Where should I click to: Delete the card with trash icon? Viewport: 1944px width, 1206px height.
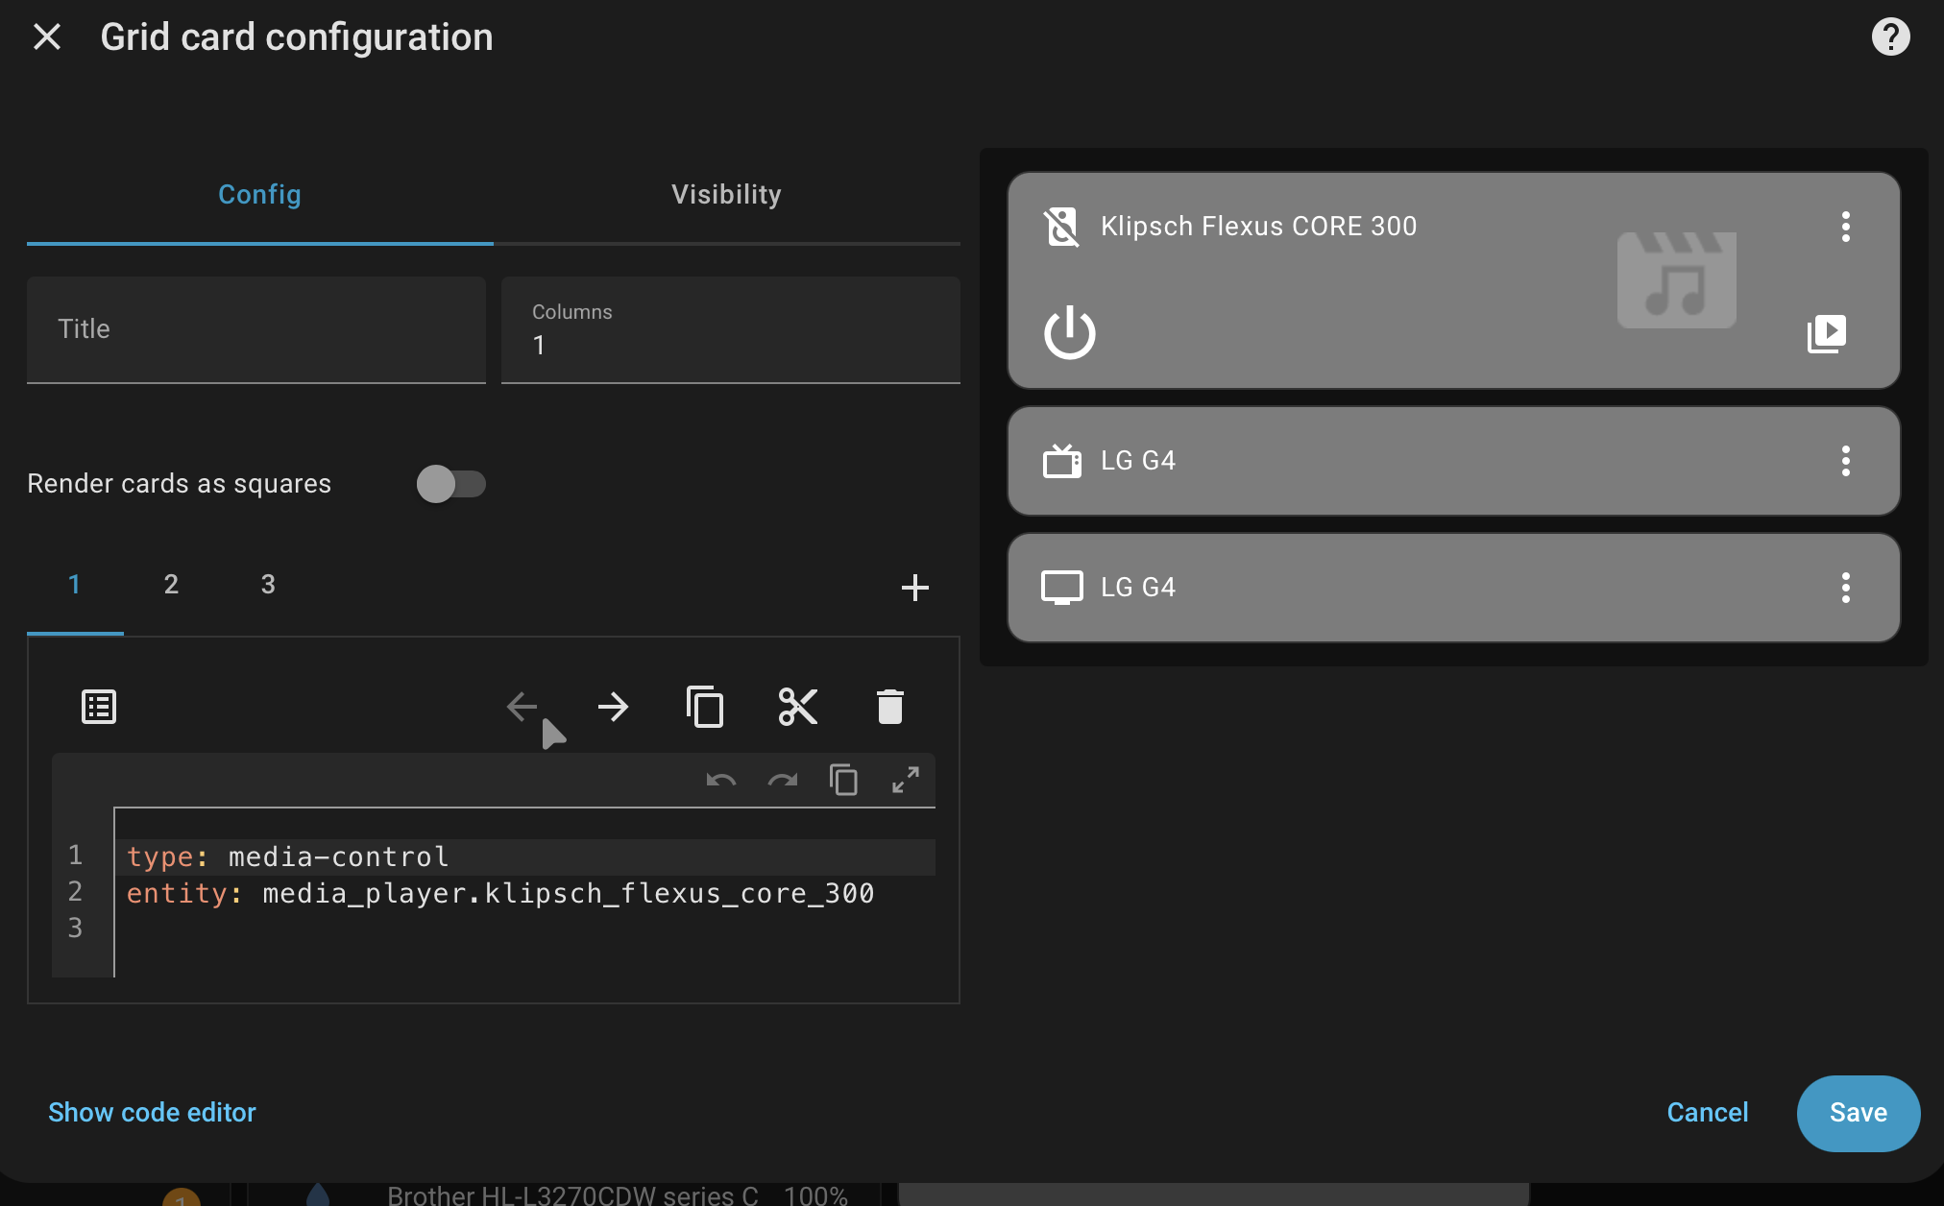click(x=889, y=708)
